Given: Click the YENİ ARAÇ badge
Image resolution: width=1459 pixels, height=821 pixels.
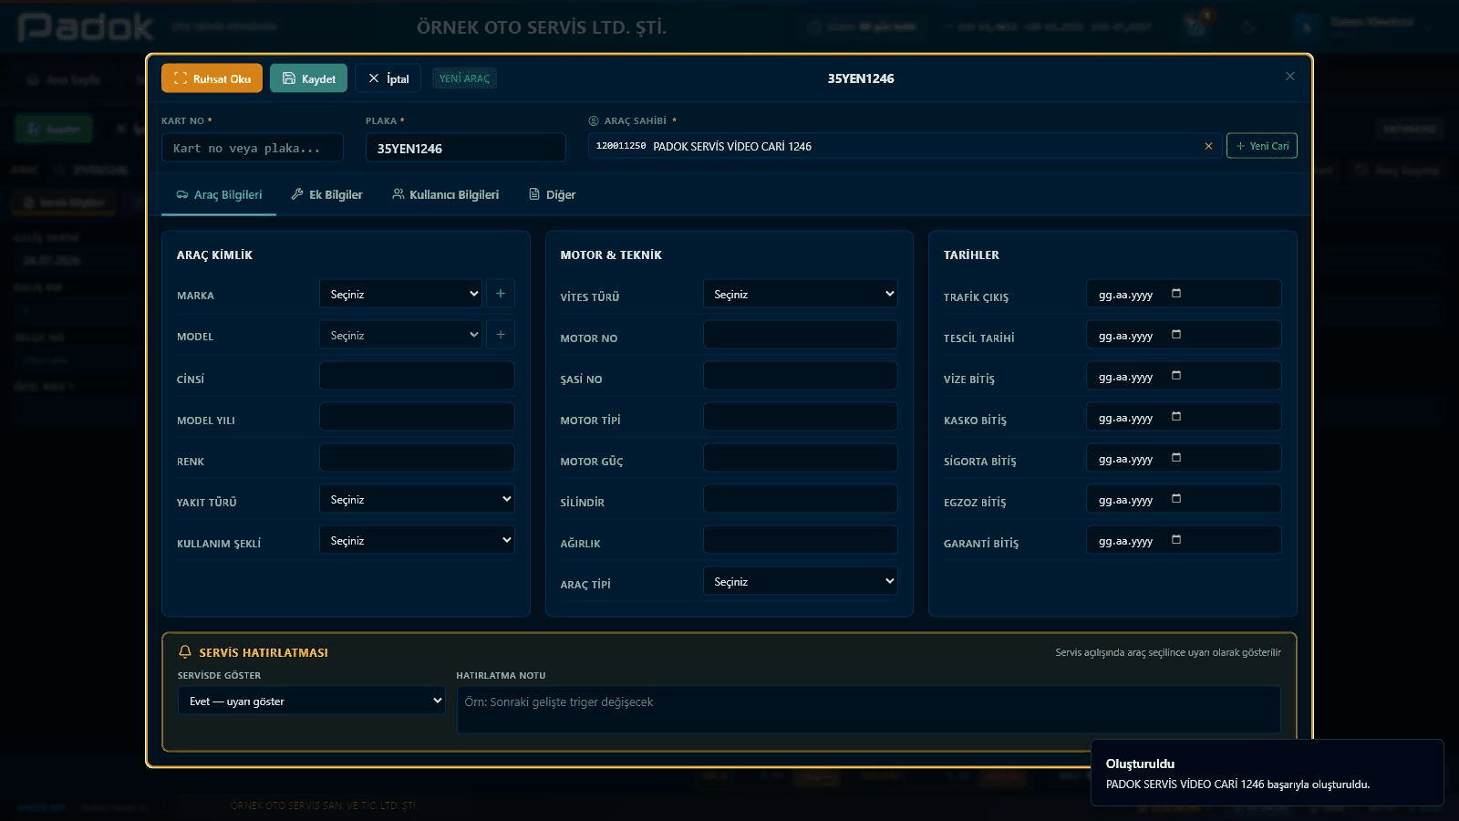Looking at the screenshot, I should pos(464,78).
